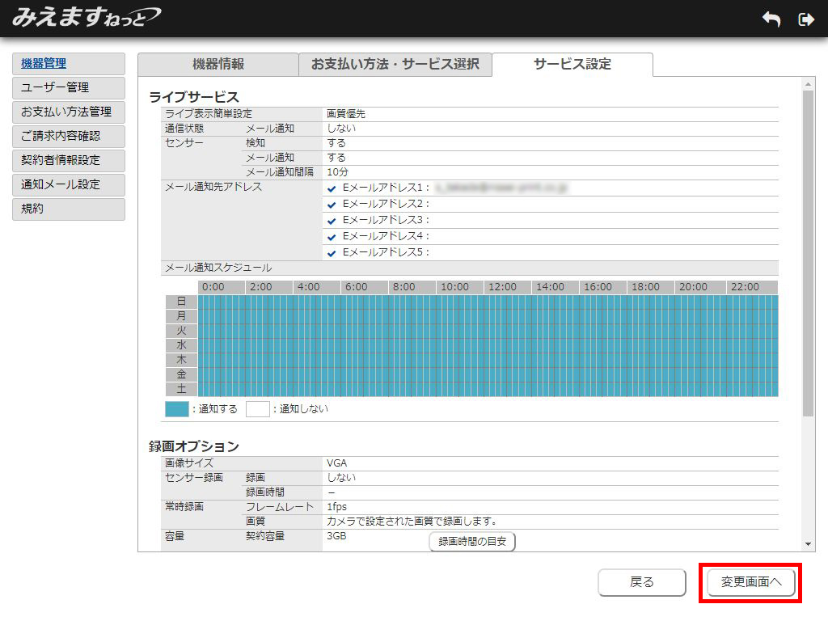
Task: Open the 録画時間の目安 button
Action: [x=472, y=542]
